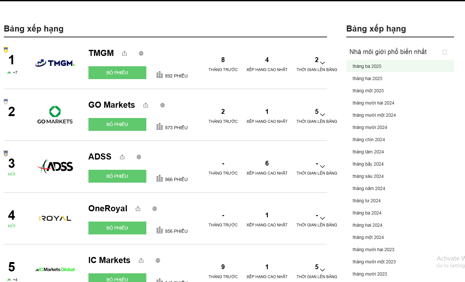Click the 866 PHIẾU vote count

176,179
